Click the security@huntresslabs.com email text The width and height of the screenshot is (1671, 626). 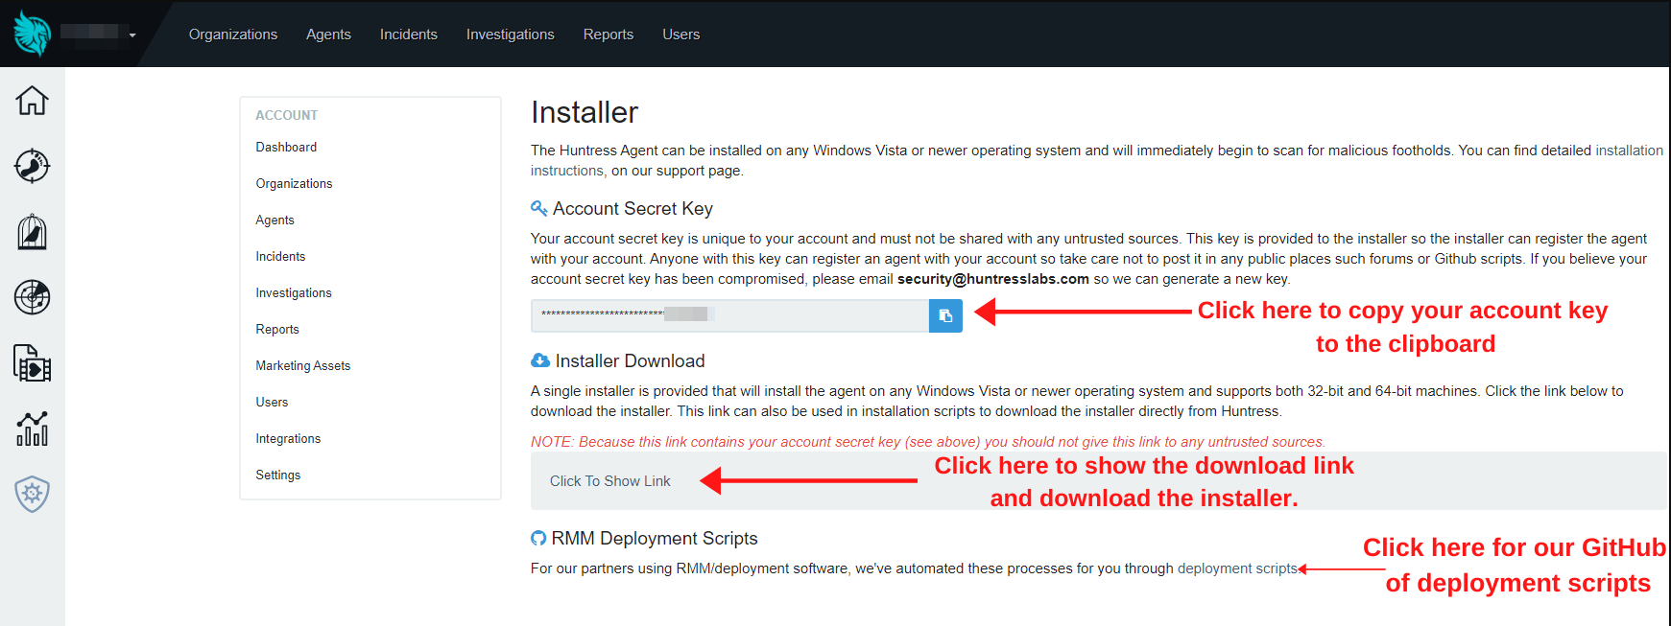(x=993, y=279)
